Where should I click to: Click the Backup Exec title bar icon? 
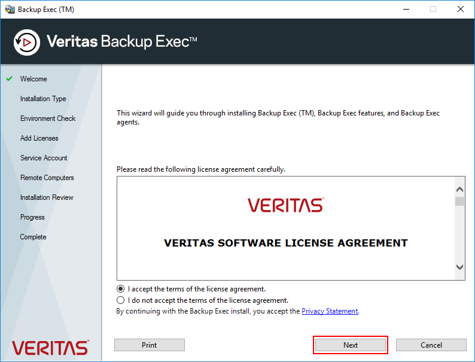(x=10, y=10)
